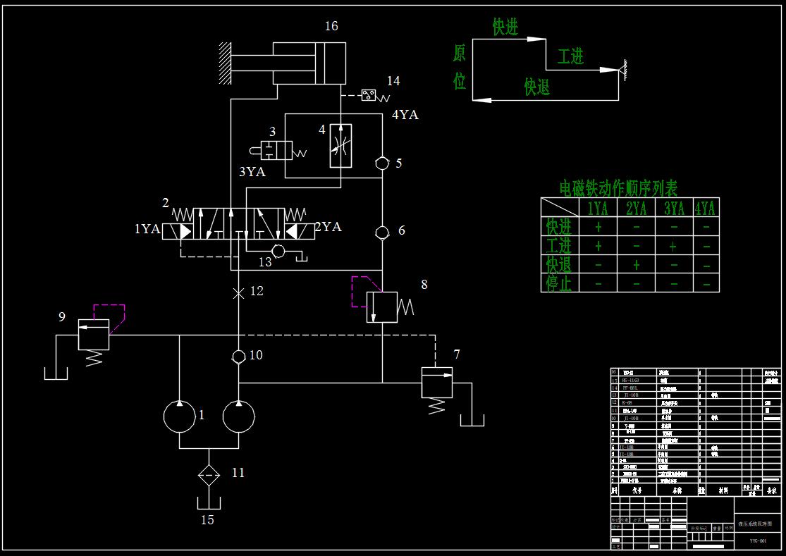This screenshot has width=786, height=556.
Task: Click sequence valve symbol numbered 8
Action: tap(382, 307)
